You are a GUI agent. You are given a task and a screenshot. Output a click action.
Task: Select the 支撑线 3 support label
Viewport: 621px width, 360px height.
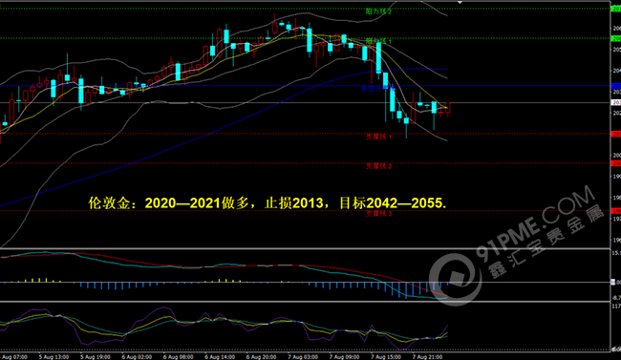click(378, 214)
